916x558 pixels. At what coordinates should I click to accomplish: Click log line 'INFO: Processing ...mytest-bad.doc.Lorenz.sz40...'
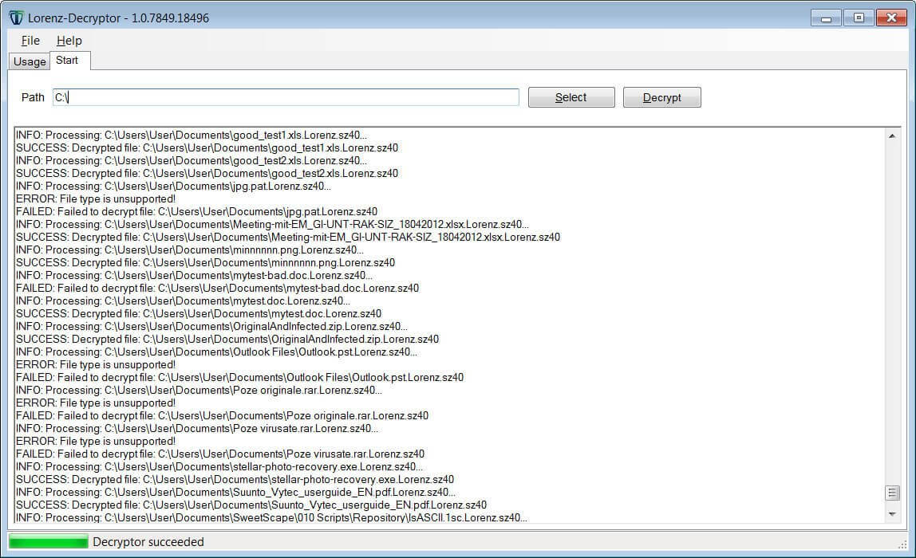coord(194,276)
